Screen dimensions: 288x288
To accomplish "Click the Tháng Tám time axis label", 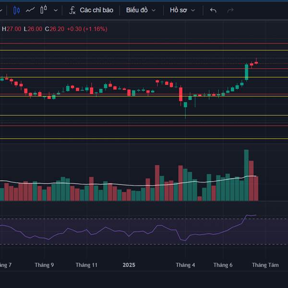I will tap(265, 265).
